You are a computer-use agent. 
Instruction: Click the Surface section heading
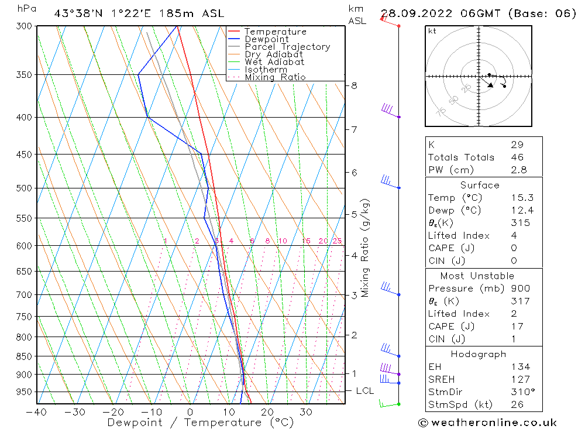[x=480, y=185]
